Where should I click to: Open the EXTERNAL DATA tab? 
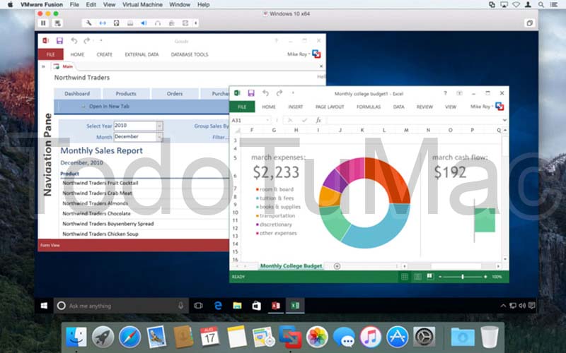(141, 54)
